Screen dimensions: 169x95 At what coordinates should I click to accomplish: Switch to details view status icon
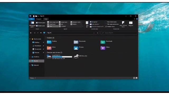(134, 78)
